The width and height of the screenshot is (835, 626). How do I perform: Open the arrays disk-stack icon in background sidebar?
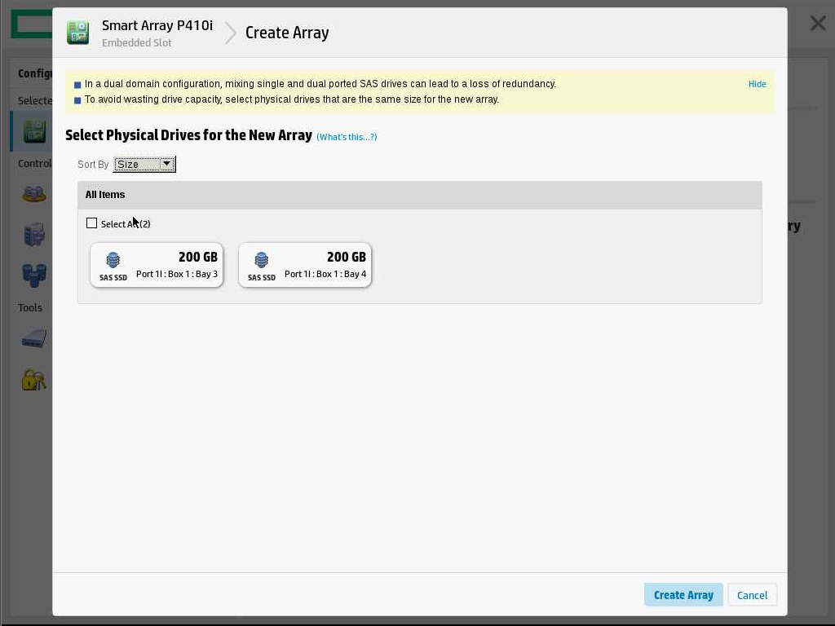coord(34,194)
